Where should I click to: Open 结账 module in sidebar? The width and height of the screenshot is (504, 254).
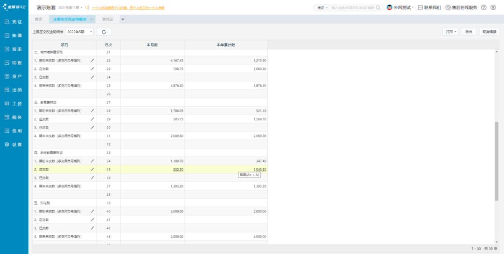tap(14, 62)
